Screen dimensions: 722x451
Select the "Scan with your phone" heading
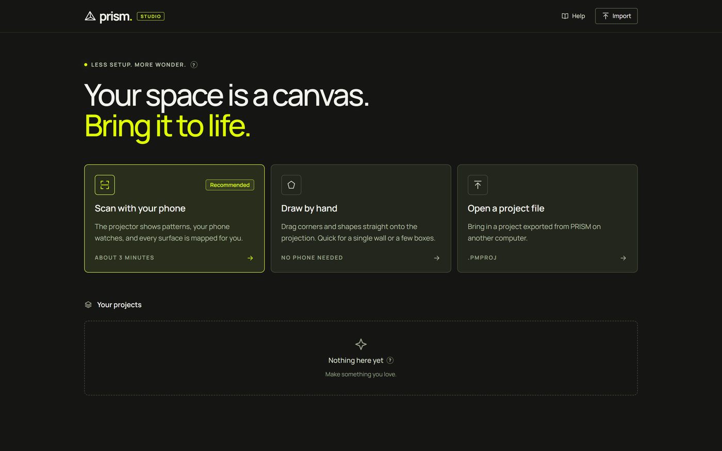click(140, 208)
